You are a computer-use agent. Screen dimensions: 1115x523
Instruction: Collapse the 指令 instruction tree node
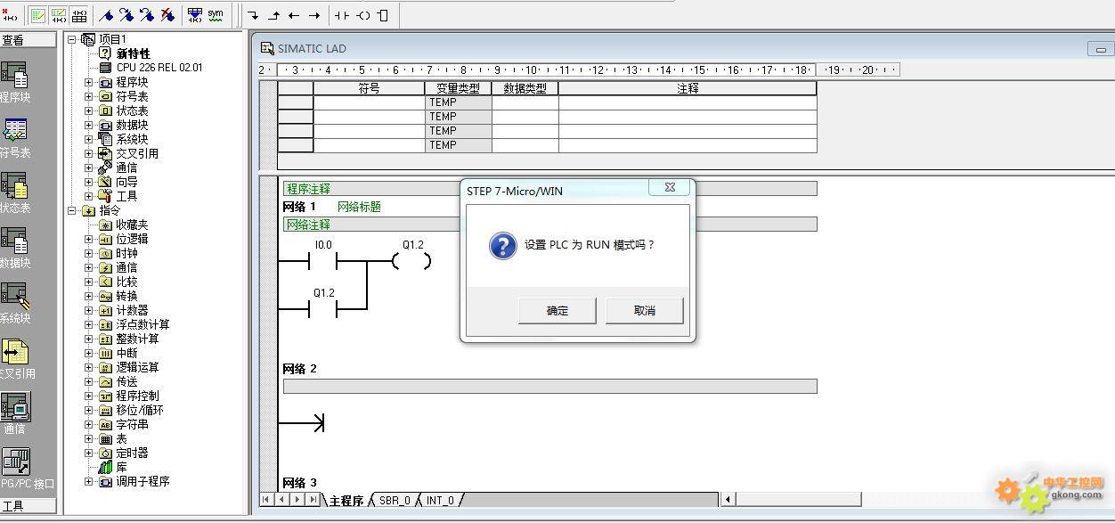point(73,210)
